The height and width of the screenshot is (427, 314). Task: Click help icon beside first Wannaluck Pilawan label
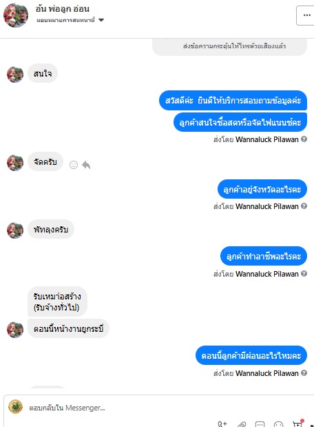pos(304,139)
